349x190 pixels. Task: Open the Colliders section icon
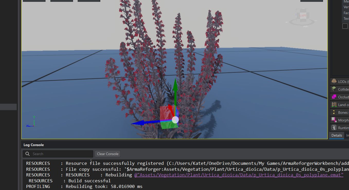tap(334, 89)
